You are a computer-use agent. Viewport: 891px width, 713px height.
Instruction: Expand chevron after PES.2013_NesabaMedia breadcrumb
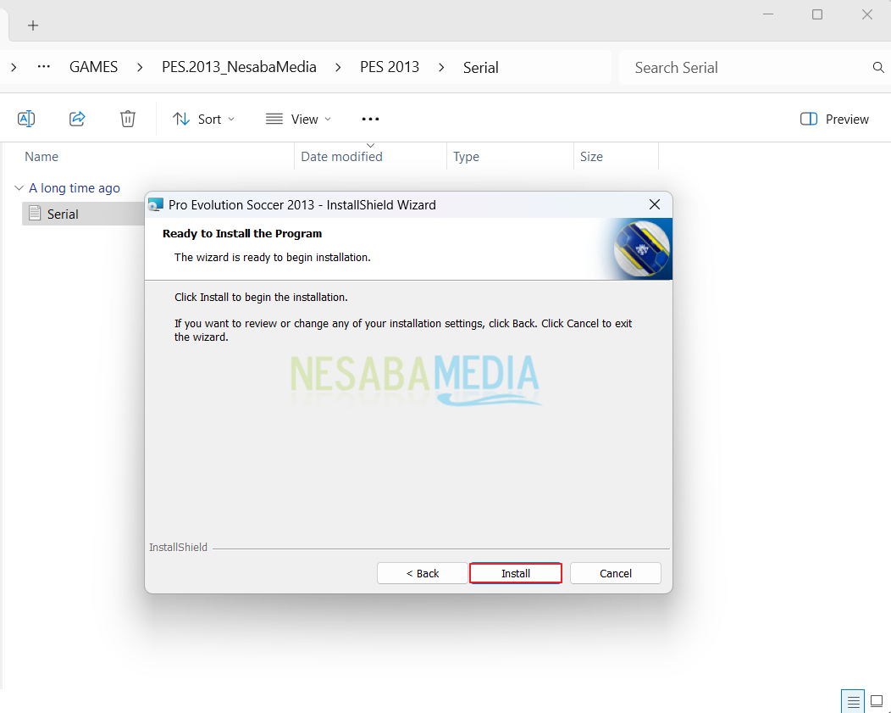[338, 67]
